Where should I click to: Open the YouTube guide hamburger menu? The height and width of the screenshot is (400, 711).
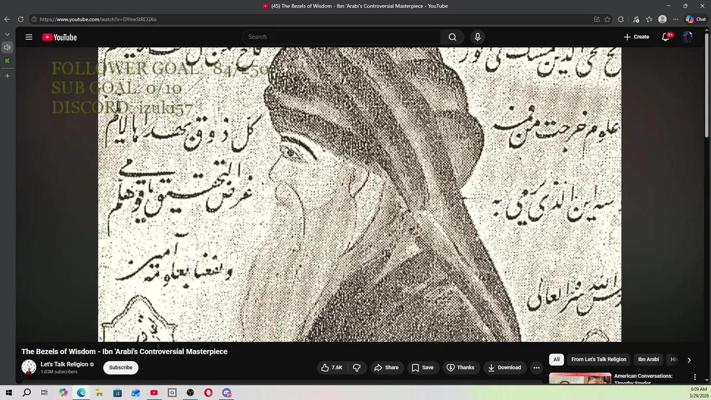point(29,37)
